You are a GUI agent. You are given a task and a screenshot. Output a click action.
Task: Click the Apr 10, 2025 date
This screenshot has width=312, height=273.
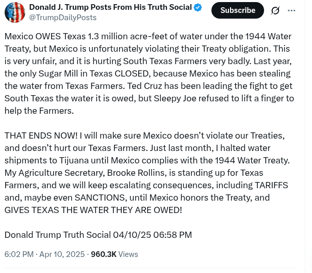tap(62, 254)
